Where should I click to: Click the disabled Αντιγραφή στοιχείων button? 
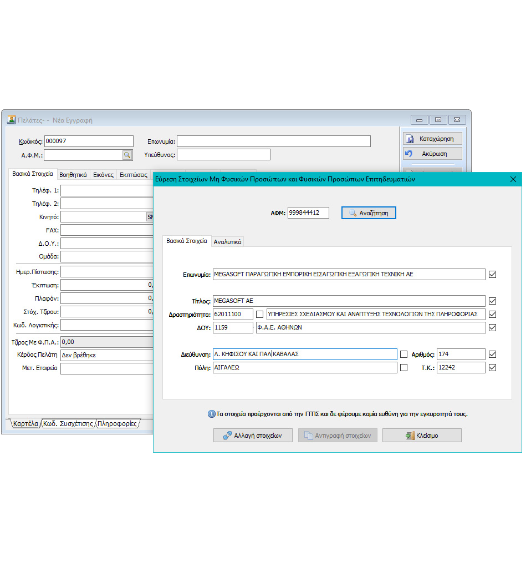point(338,436)
